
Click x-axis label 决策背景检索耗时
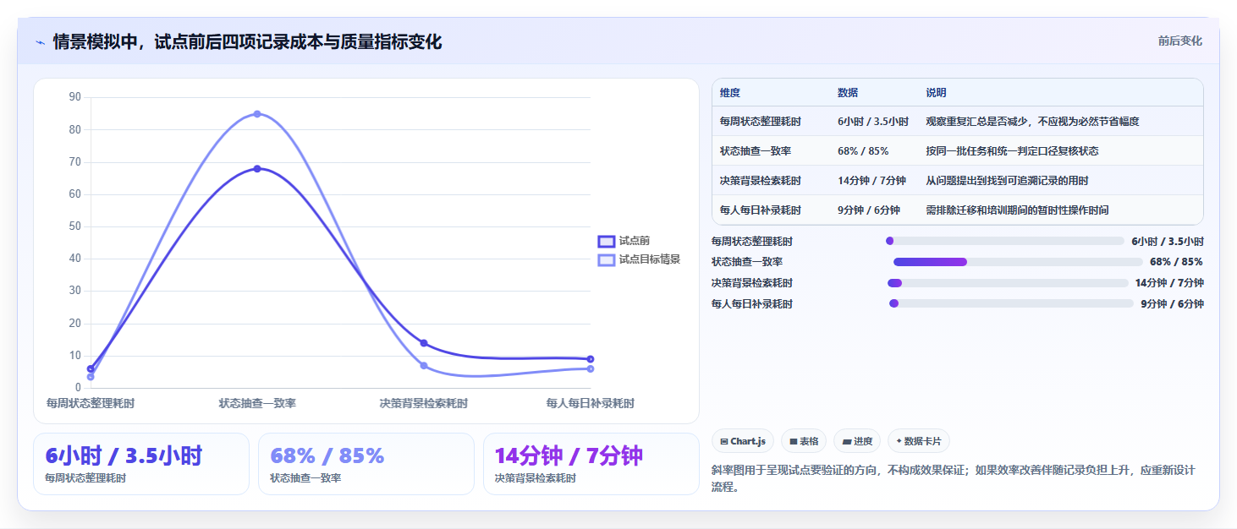tap(424, 403)
